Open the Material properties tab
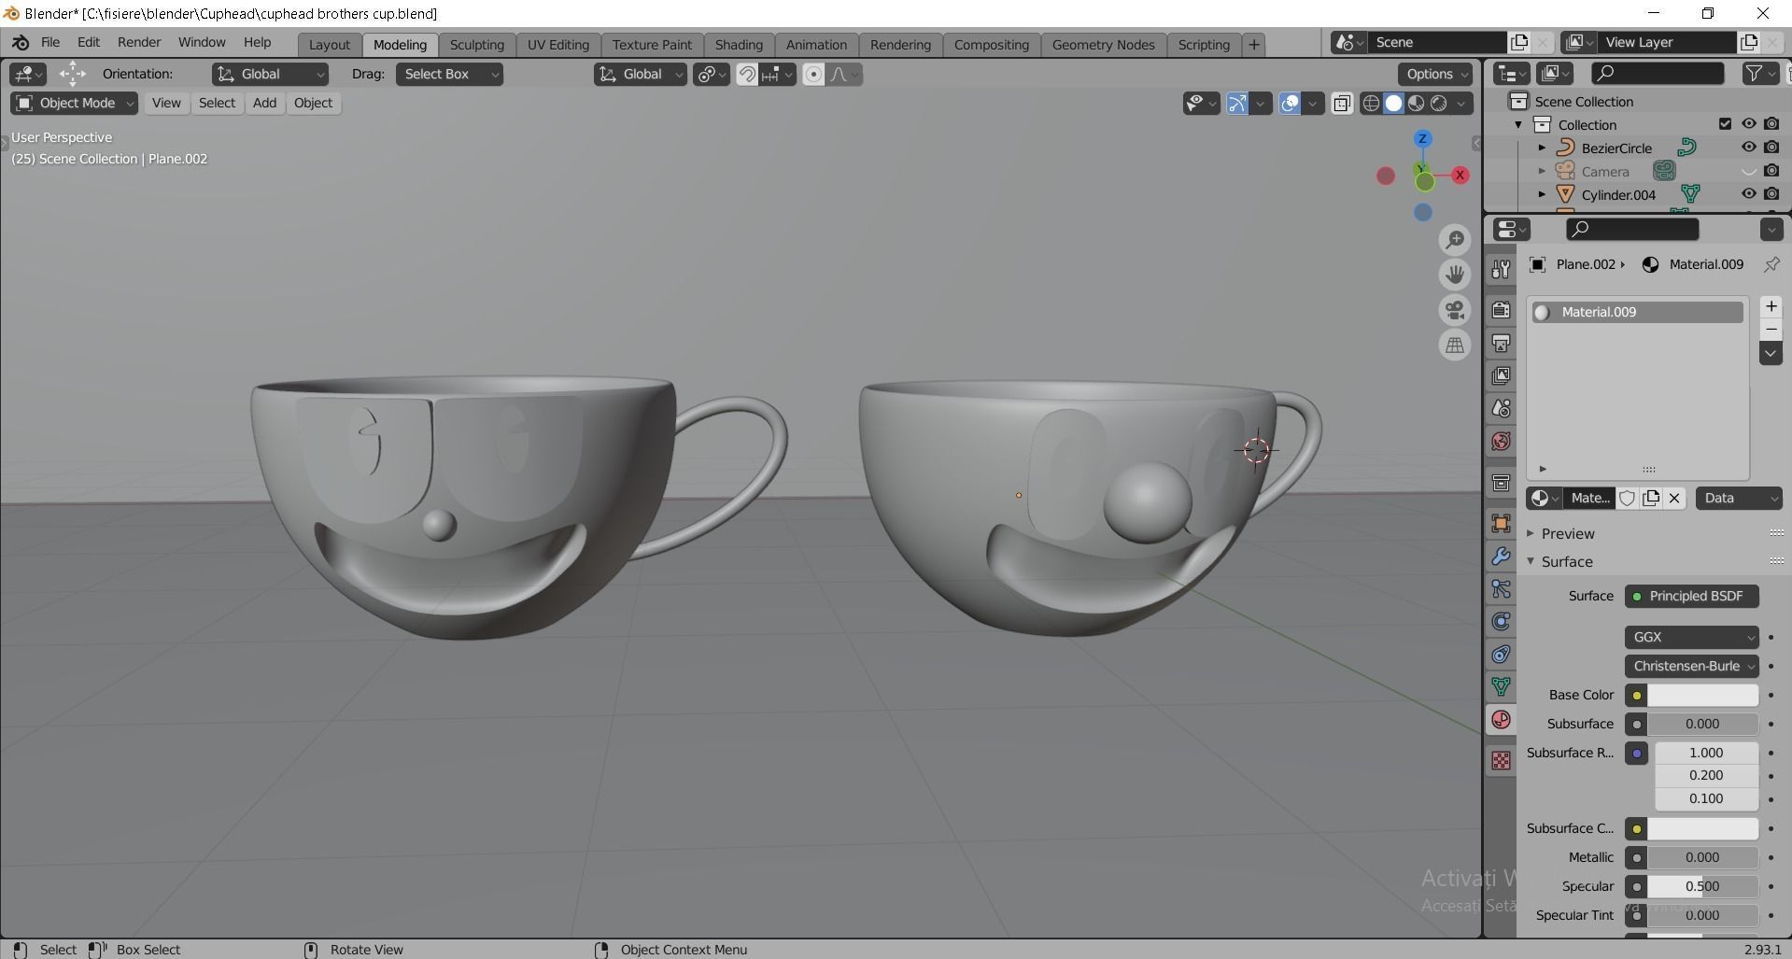Screen dimensions: 1792x959 1501,719
